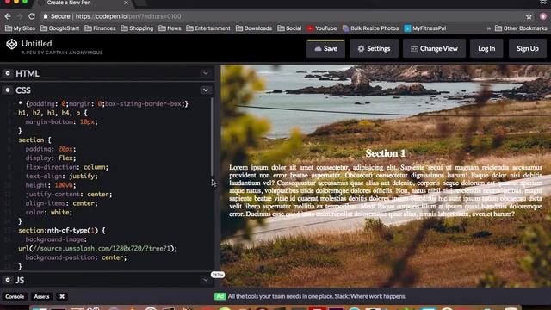This screenshot has width=551, height=310.
Task: Click the secure lock icon in address bar
Action: click(x=46, y=16)
